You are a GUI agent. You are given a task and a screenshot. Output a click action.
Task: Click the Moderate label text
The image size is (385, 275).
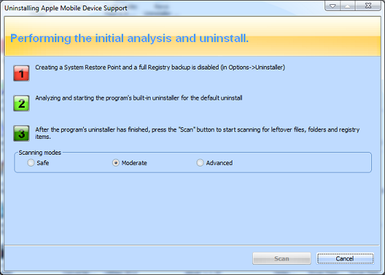pyautogui.click(x=134, y=163)
